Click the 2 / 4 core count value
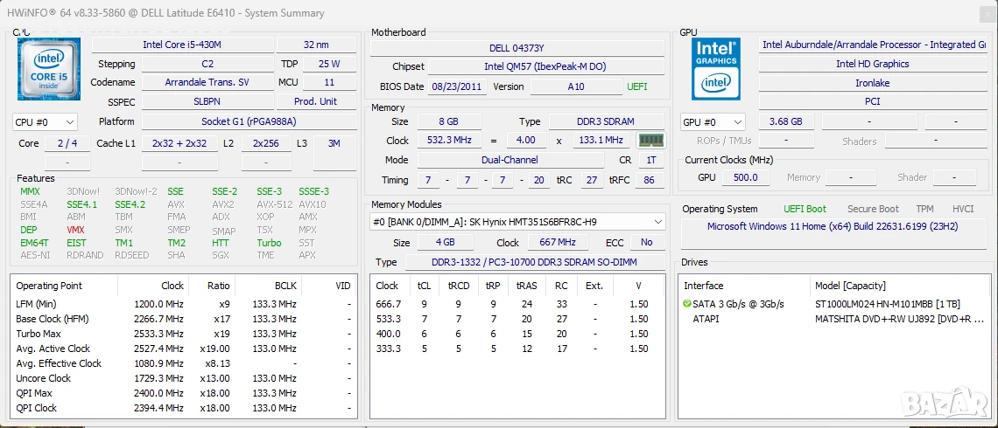This screenshot has width=998, height=428. (67, 143)
